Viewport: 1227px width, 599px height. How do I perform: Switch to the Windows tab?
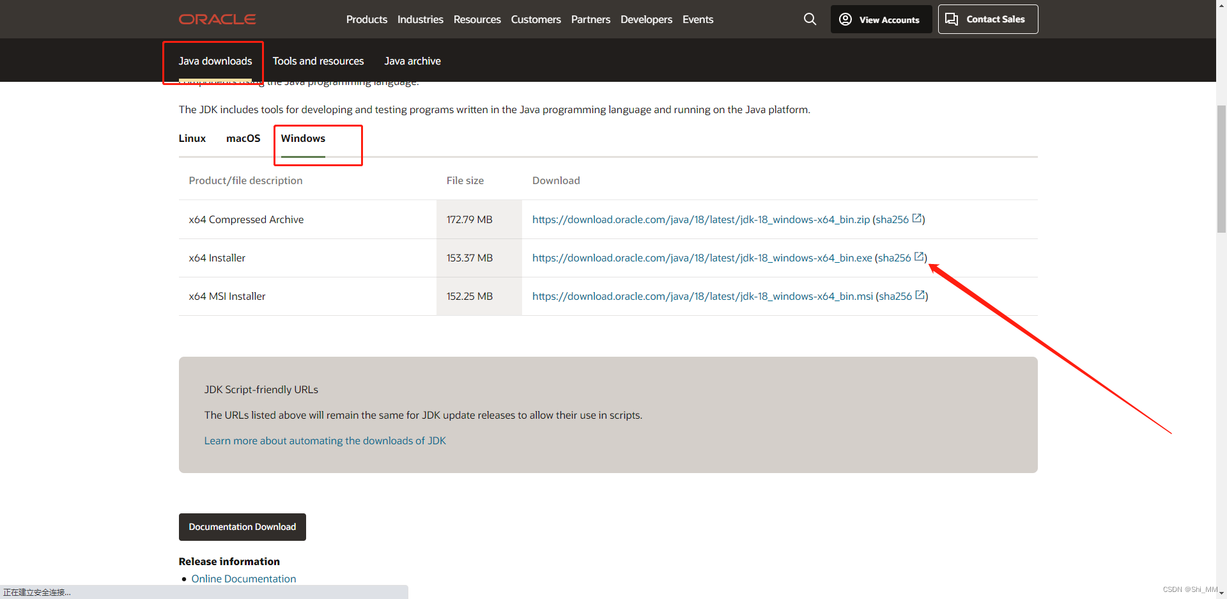(303, 138)
